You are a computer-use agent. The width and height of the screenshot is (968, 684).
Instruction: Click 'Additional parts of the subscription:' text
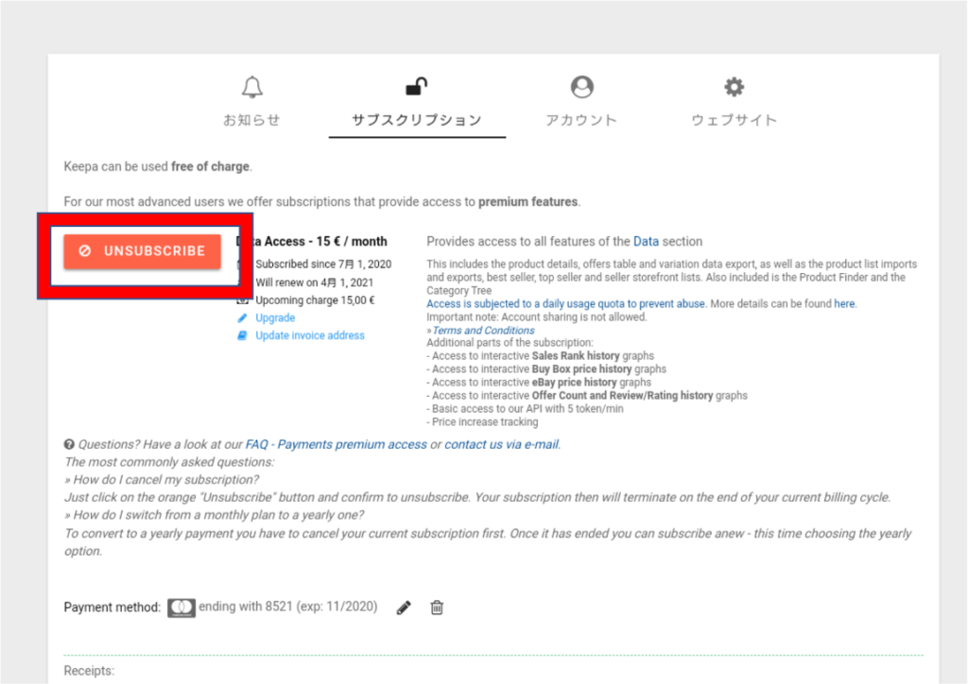tap(510, 342)
